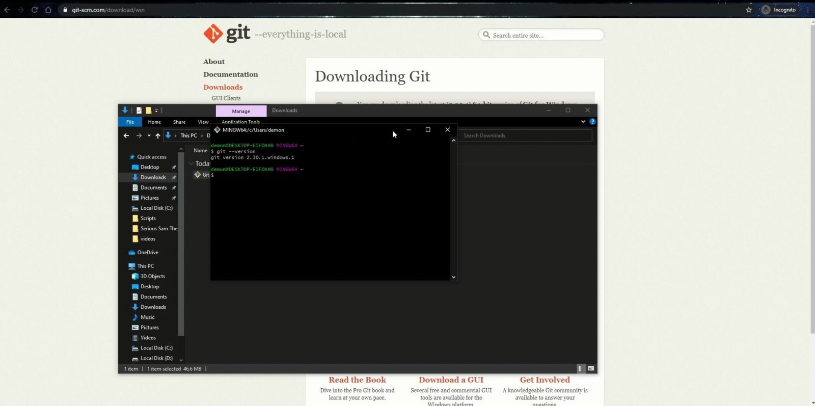Viewport: 815px width, 406px height.
Task: Collapse the Today group in the file list
Action: pyautogui.click(x=191, y=164)
